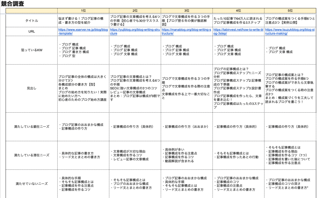Screen dimensions: 317x198
Task: Click the 満たせていないニーズ row label
Action: [x=32, y=184]
